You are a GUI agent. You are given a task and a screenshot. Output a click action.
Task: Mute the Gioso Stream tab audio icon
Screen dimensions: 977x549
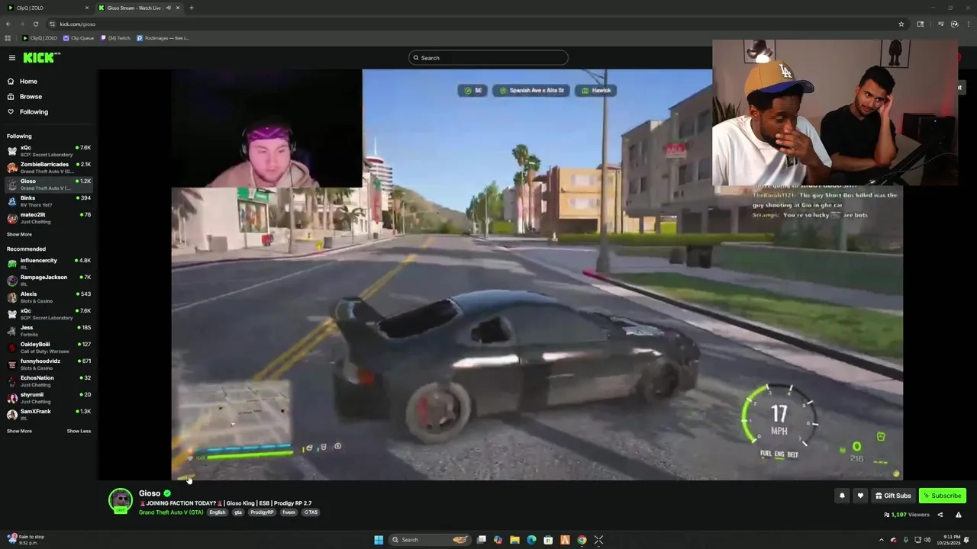tap(168, 8)
